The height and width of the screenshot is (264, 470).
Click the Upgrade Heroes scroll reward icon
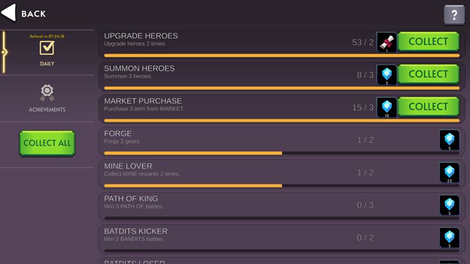[x=386, y=42]
